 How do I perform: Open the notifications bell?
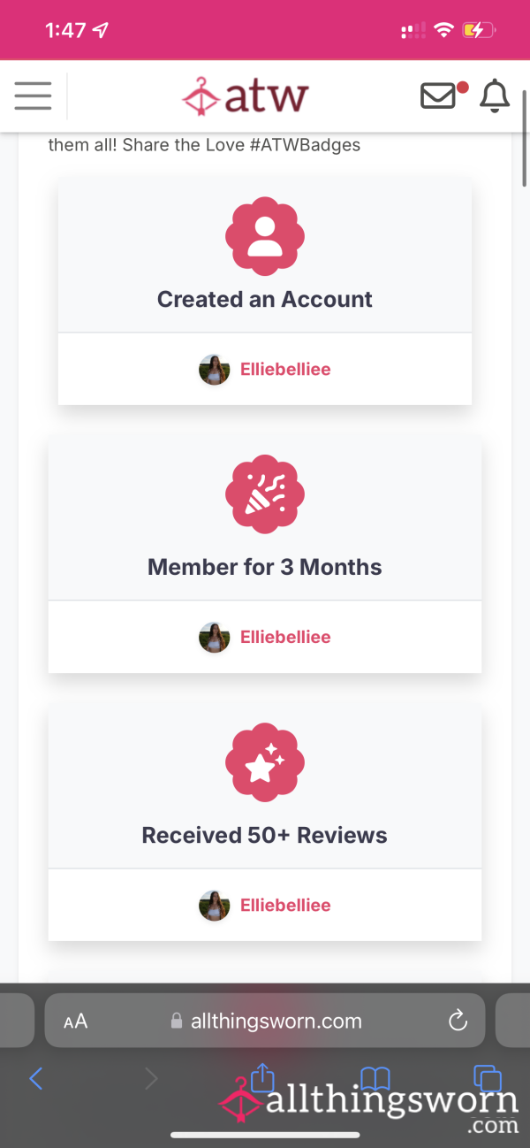(x=495, y=96)
